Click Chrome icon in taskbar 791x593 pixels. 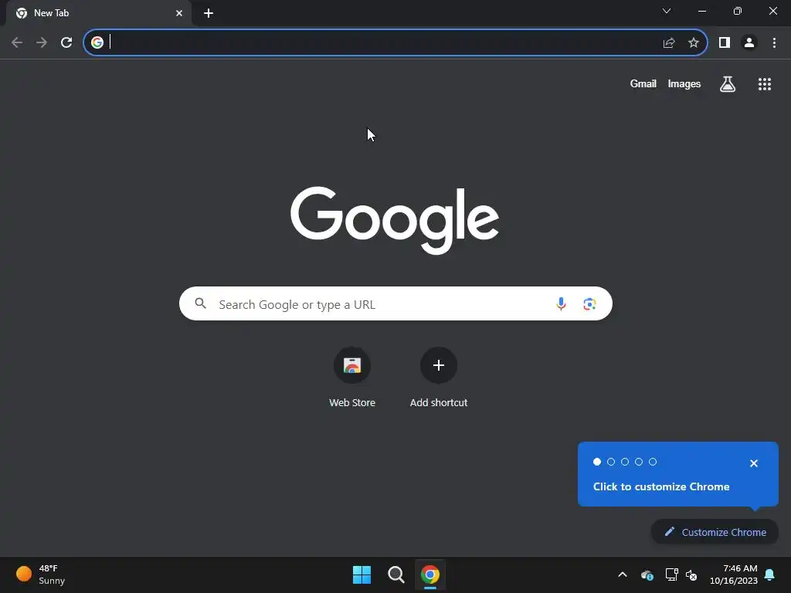click(430, 574)
